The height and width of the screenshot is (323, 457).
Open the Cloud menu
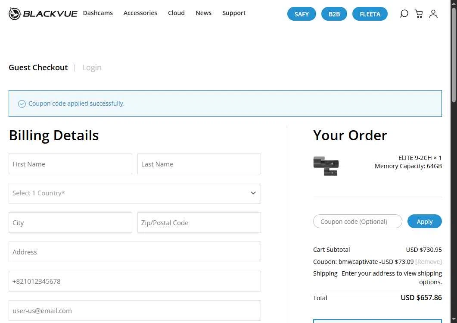click(x=176, y=13)
